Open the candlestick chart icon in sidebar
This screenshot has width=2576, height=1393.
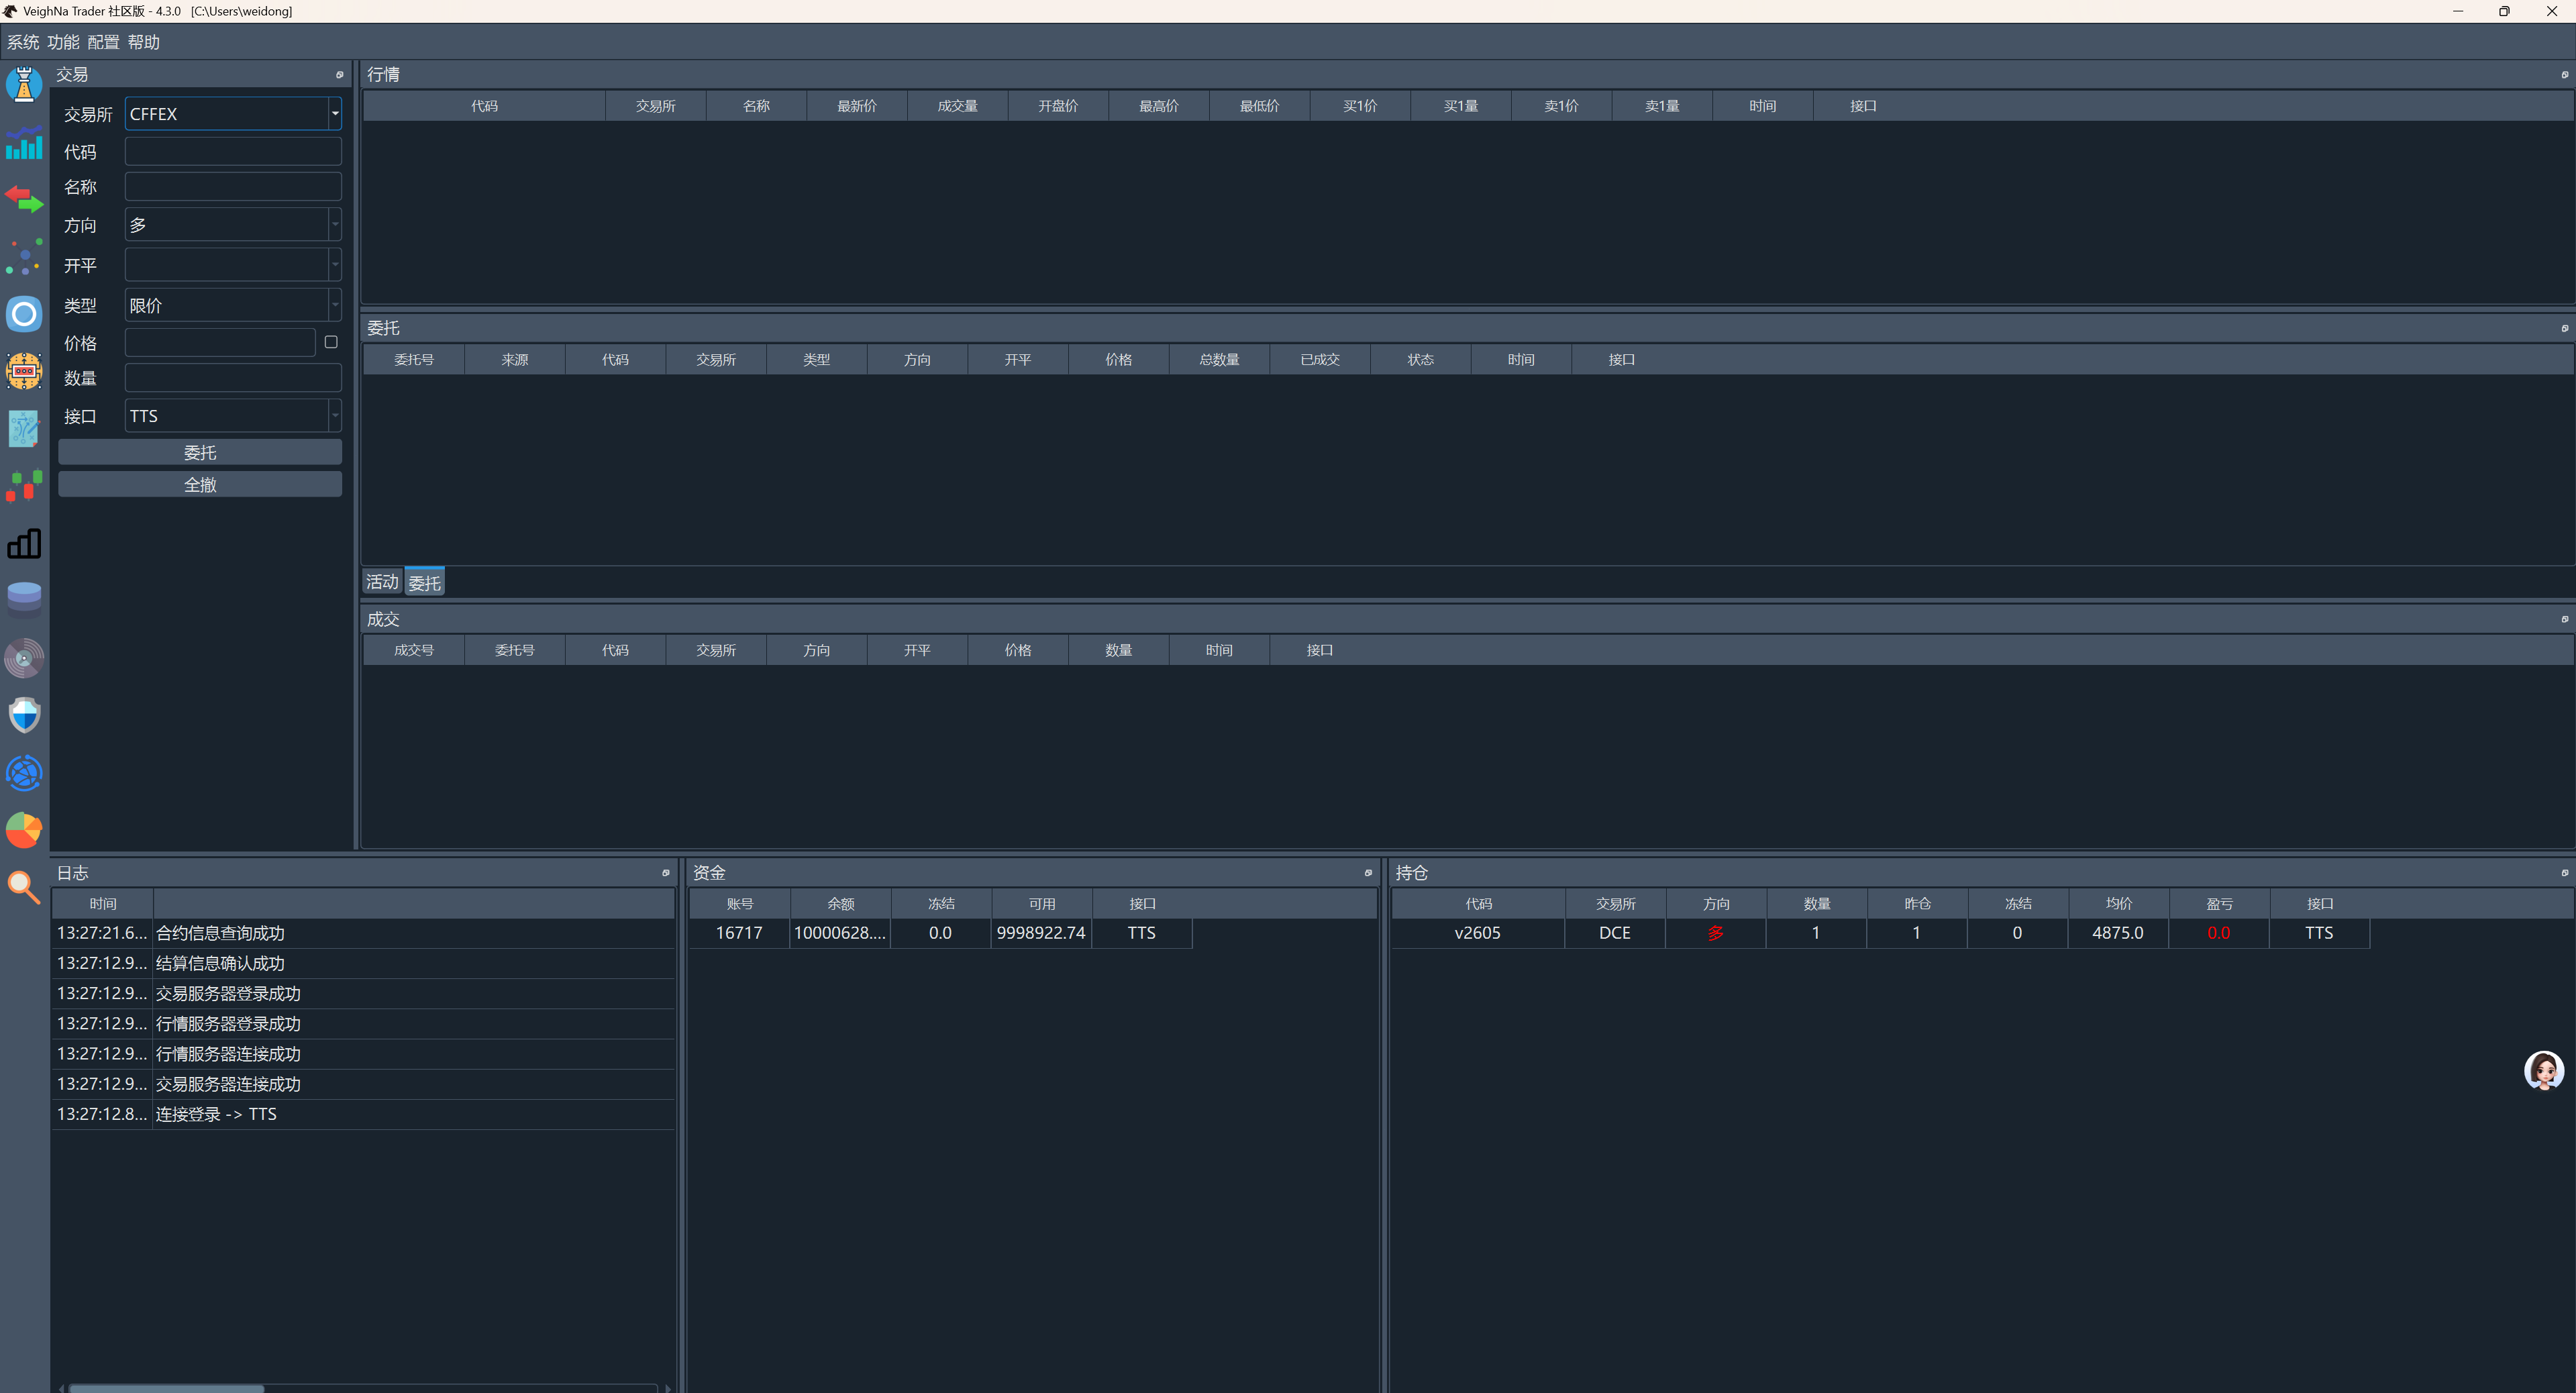pyautogui.click(x=24, y=486)
